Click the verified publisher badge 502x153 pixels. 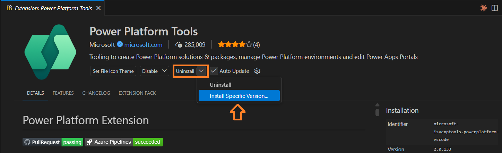point(120,44)
